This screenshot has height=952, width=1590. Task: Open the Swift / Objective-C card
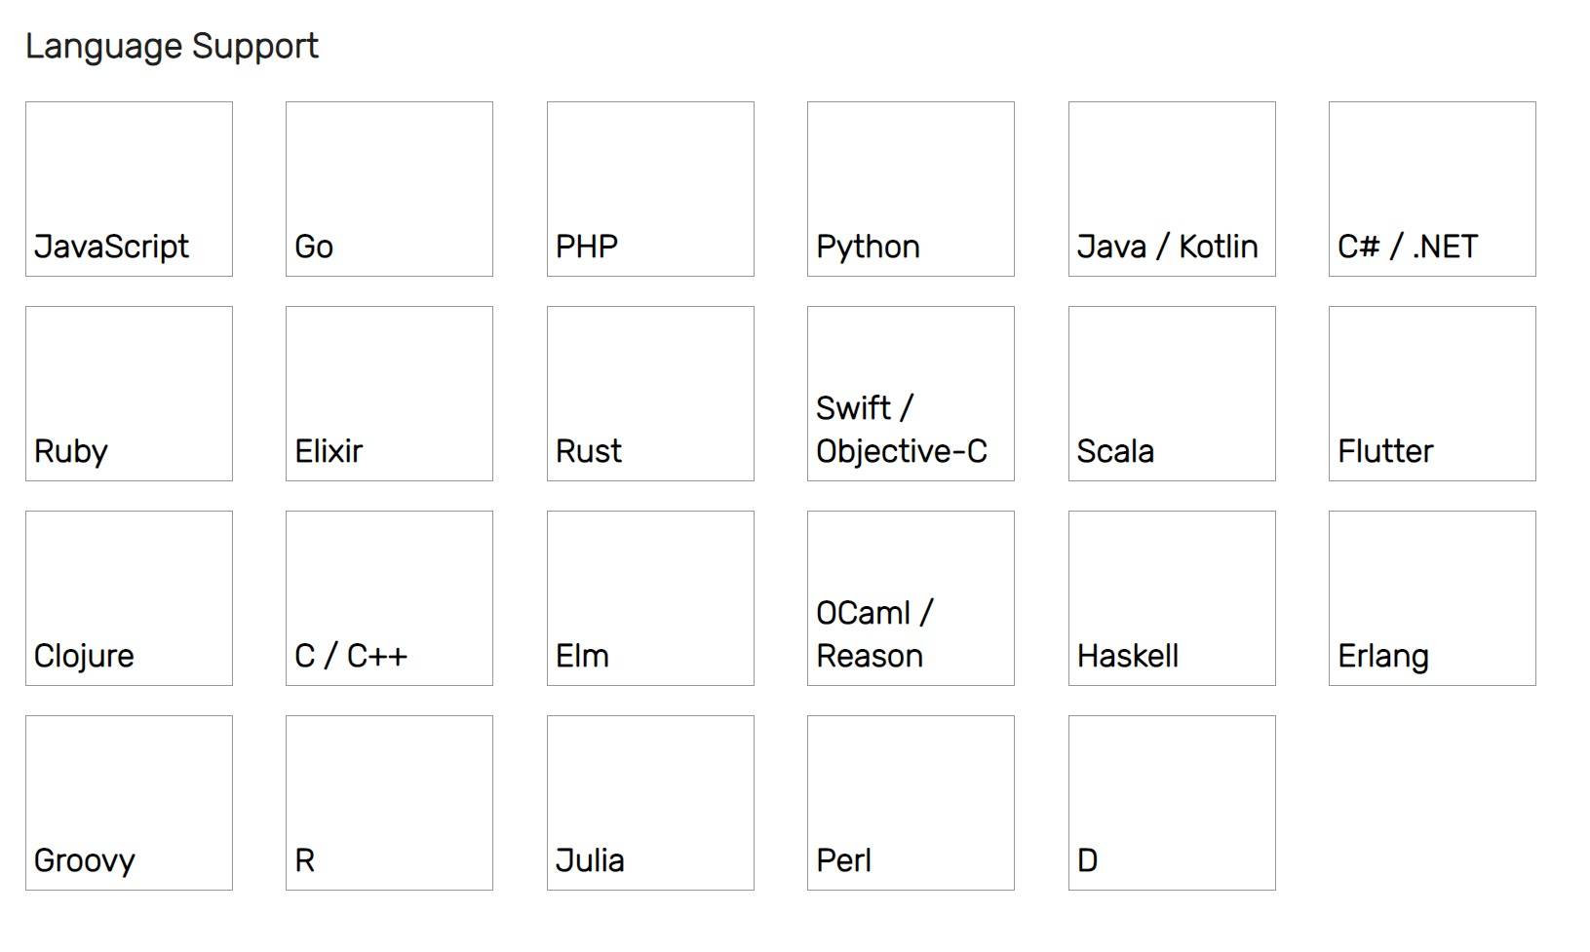point(911,394)
